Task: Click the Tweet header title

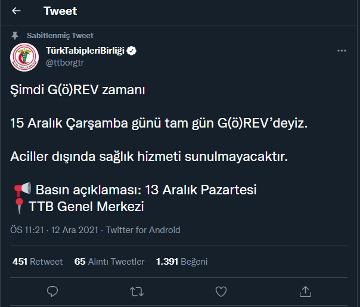Action: point(60,11)
